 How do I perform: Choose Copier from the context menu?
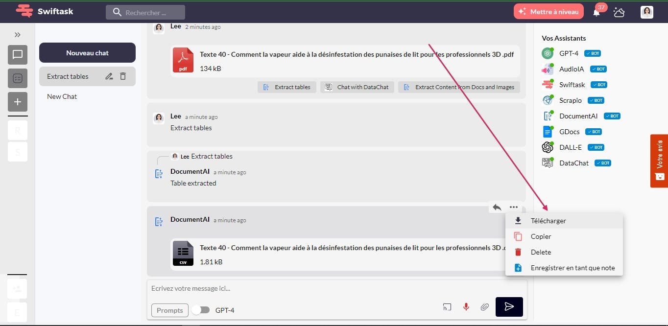click(x=564, y=236)
